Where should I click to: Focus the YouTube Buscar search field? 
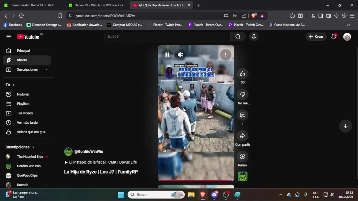167,37
